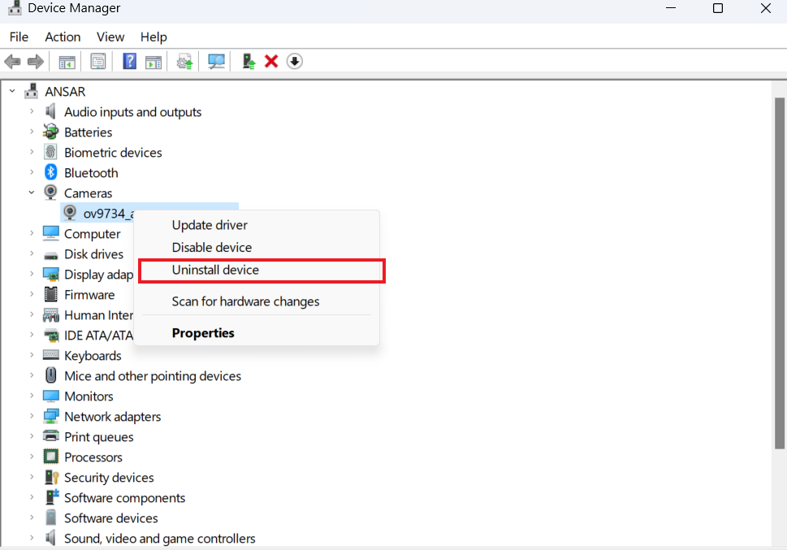The width and height of the screenshot is (787, 550).
Task: Expand the Keyboards node
Action: click(x=32, y=355)
